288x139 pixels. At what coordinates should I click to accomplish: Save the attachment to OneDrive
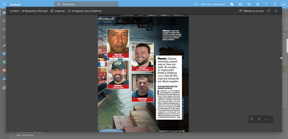coord(84,11)
